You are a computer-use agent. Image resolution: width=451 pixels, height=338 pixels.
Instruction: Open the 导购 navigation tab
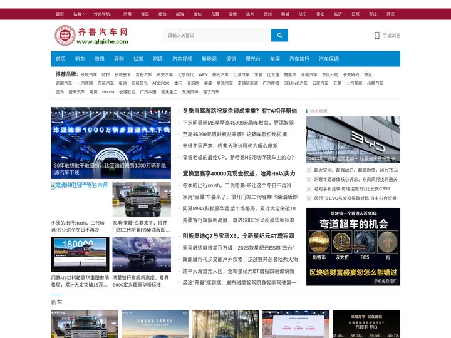(x=119, y=59)
